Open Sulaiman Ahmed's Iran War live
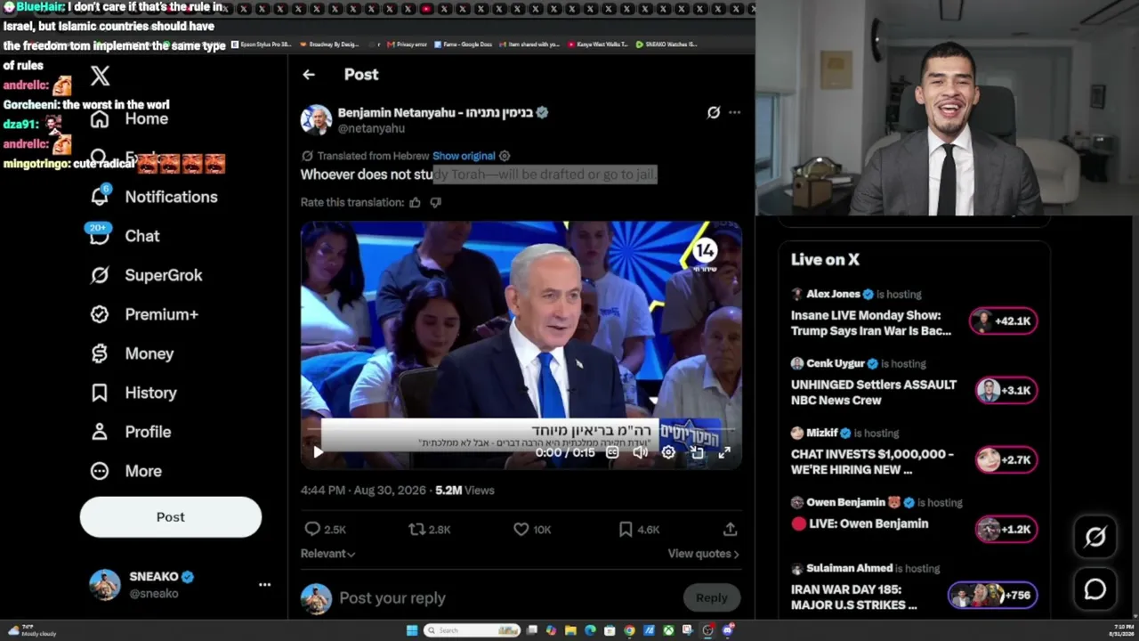Viewport: 1139px width, 641px height. pos(854,597)
